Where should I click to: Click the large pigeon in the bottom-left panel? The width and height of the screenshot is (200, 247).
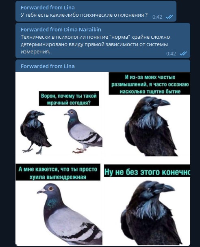(x=70, y=214)
